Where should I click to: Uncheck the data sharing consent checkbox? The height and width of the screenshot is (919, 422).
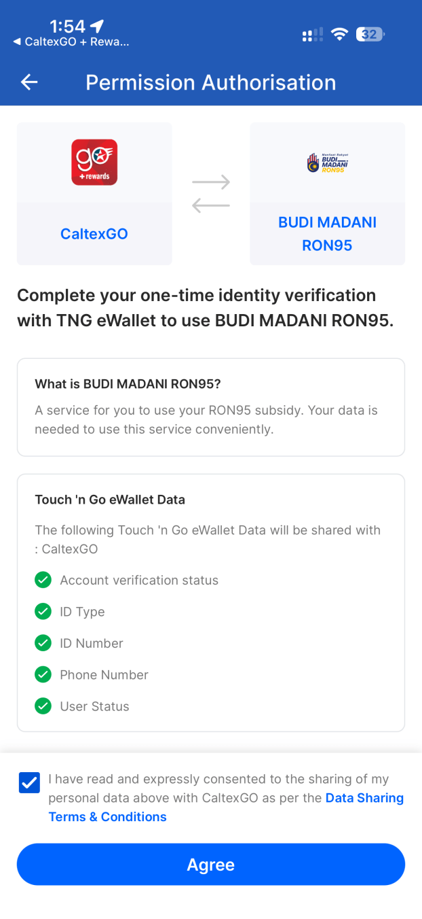(29, 782)
